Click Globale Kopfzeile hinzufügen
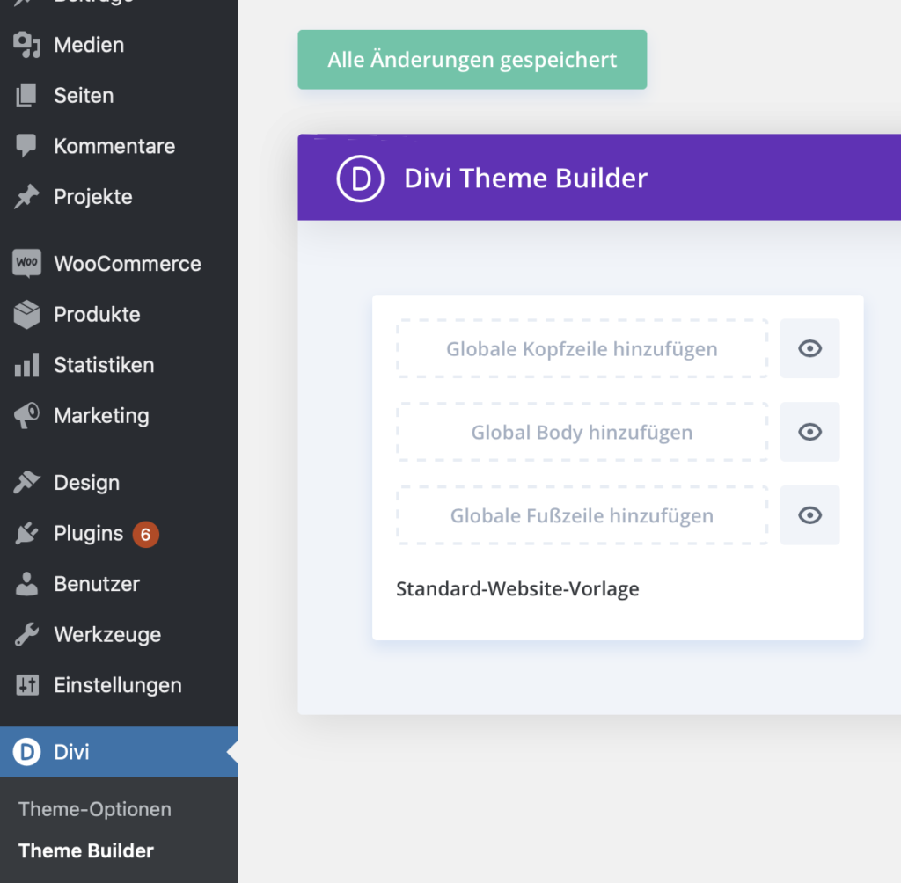 (582, 349)
